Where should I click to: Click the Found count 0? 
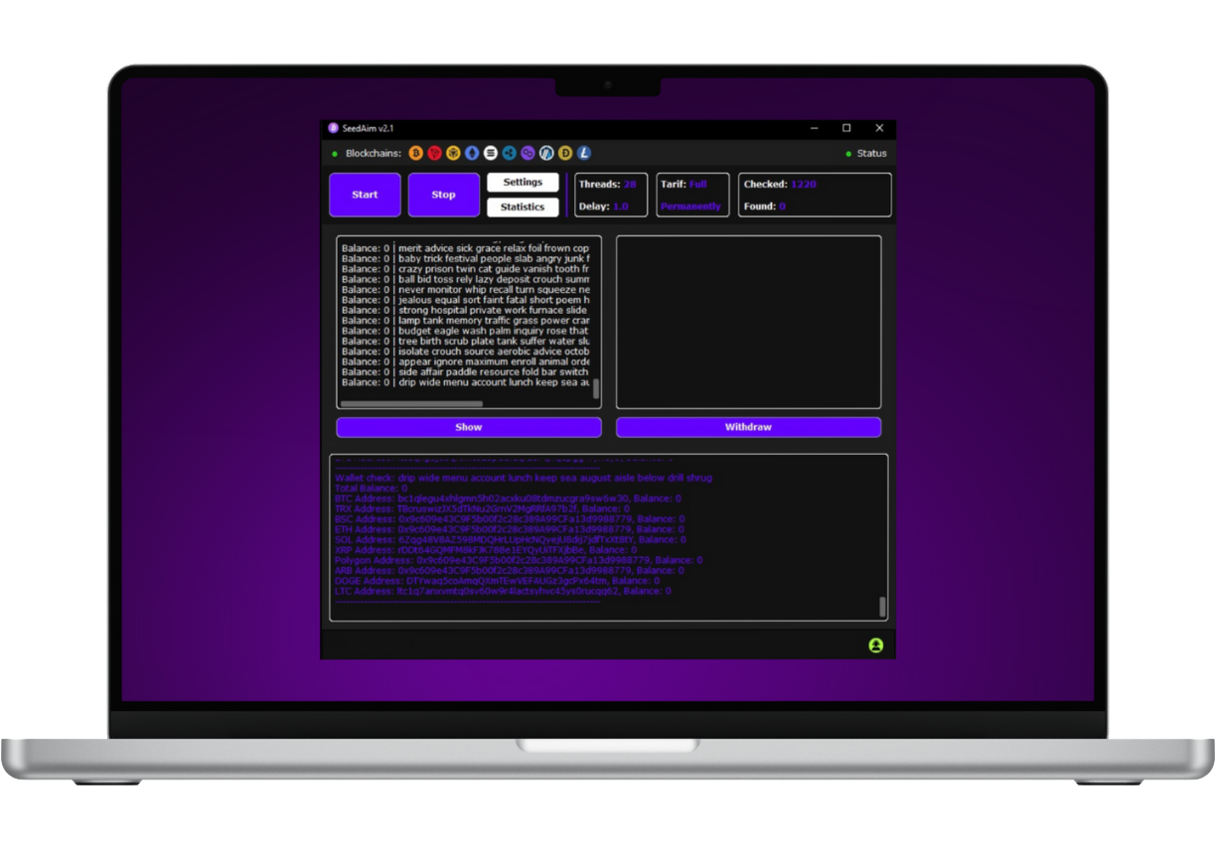pyautogui.click(x=782, y=207)
